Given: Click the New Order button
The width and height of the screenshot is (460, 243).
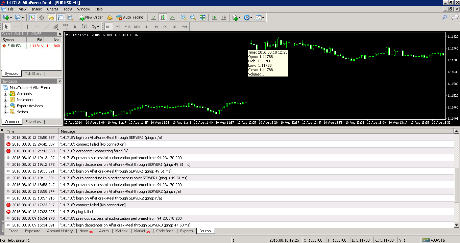Looking at the screenshot, I should 91,17.
